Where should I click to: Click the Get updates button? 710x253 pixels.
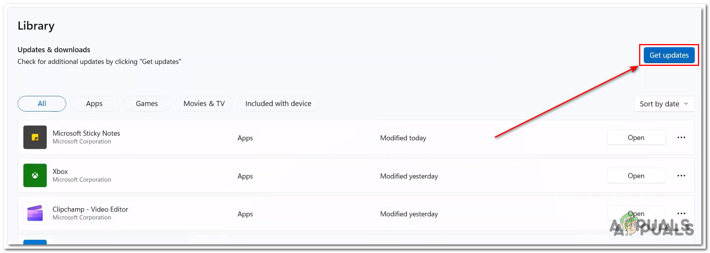coord(669,55)
